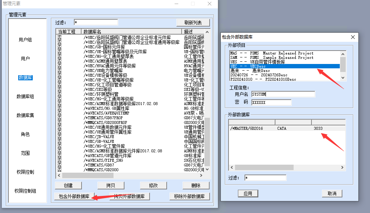Click the 包含外部数据库 button
This screenshot has width=370, height=213.
pos(74,196)
